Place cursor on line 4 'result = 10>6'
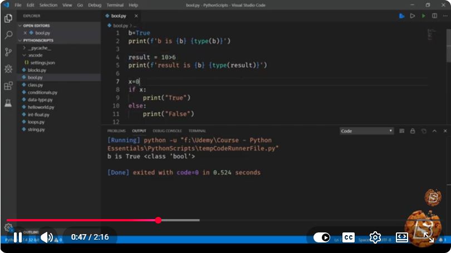 point(152,57)
